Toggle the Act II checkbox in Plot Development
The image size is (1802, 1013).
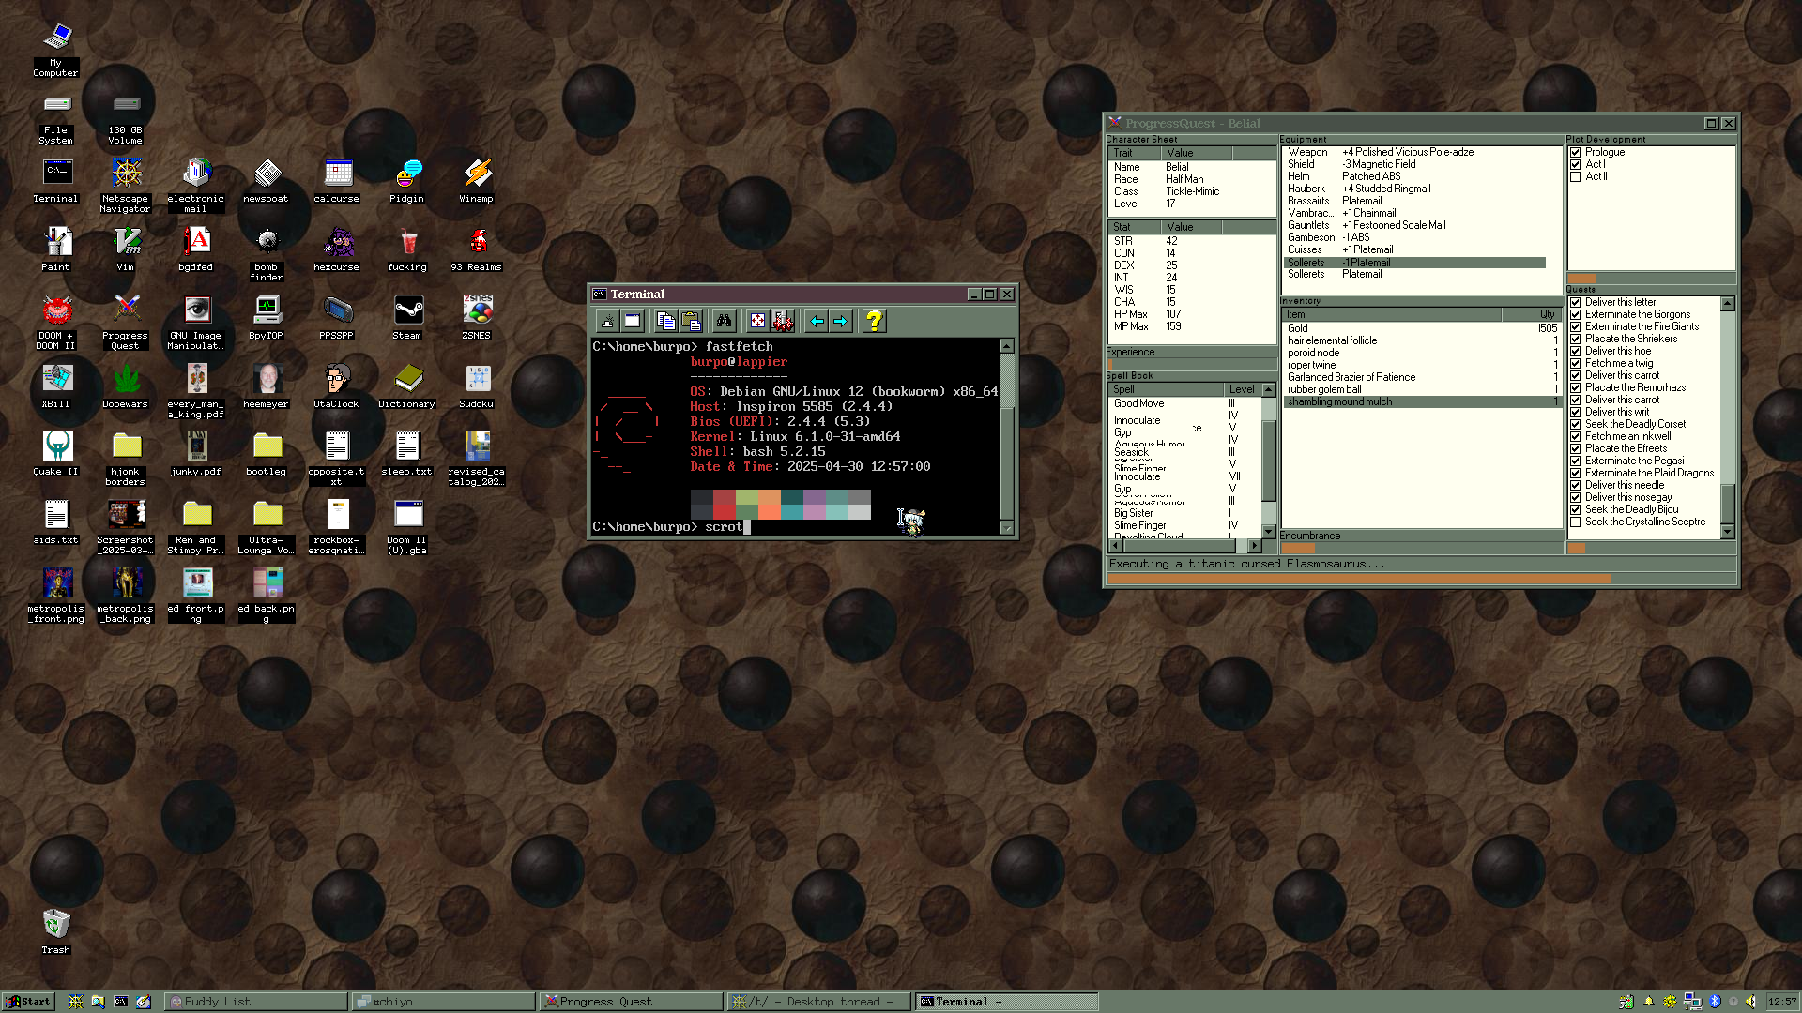[x=1576, y=176]
